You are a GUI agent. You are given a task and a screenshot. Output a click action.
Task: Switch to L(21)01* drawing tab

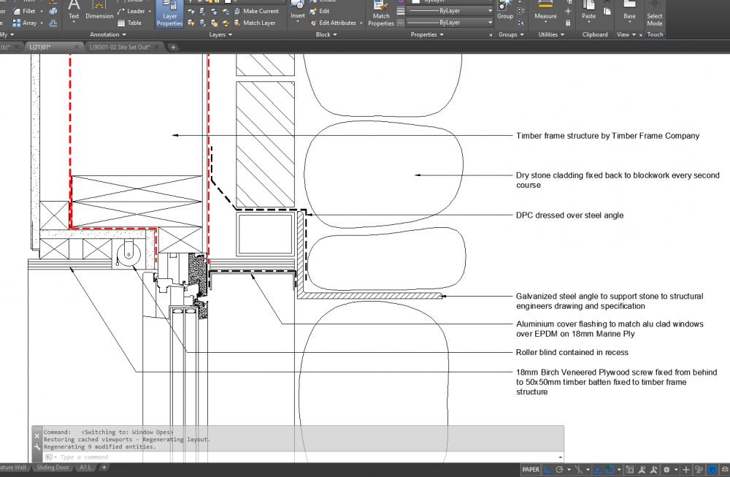[x=40, y=47]
